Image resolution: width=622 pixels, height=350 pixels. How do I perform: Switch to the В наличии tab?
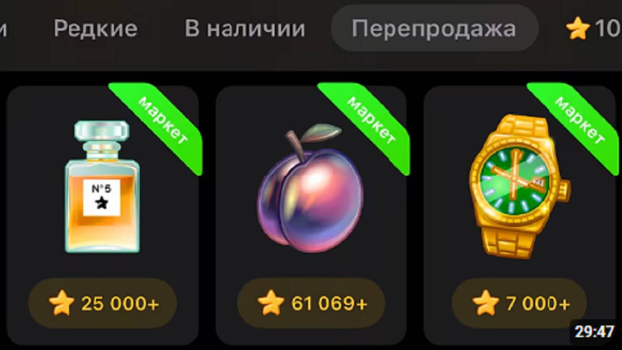click(245, 28)
